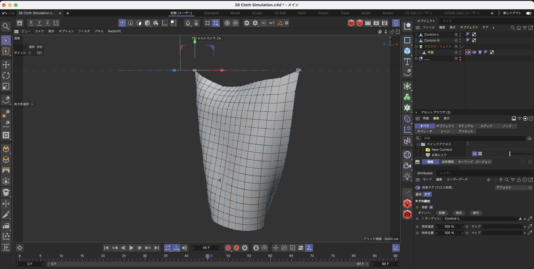Add a Cube primitive object
This screenshot has width=534, height=269.
click(407, 51)
